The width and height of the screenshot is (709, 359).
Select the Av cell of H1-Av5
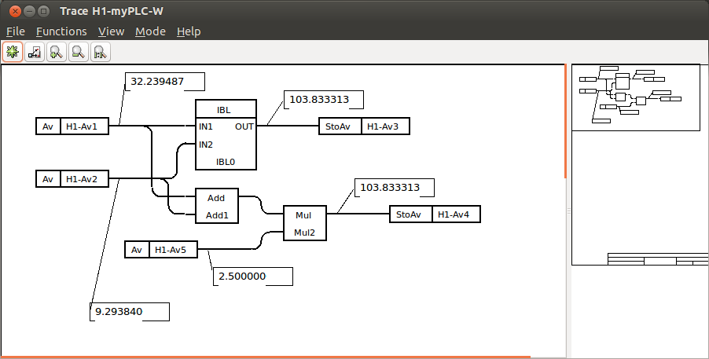click(x=137, y=249)
